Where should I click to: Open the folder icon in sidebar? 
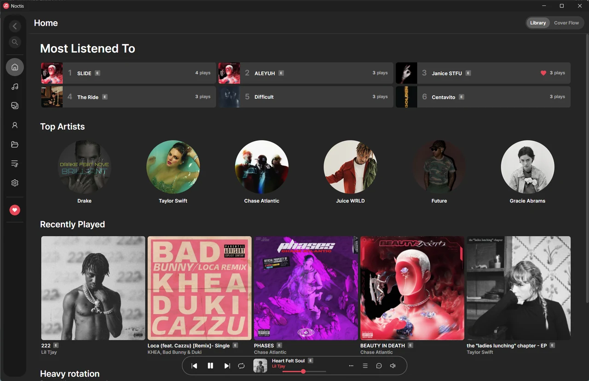point(15,144)
